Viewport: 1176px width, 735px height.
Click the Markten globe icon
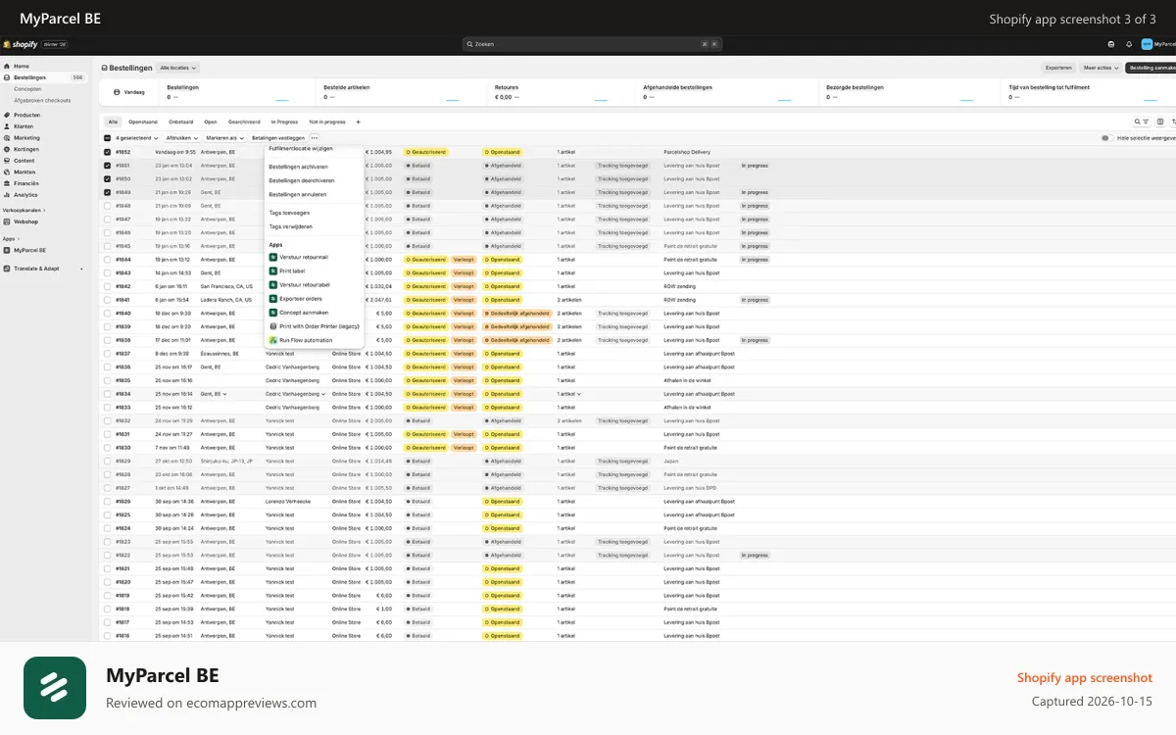coord(7,171)
